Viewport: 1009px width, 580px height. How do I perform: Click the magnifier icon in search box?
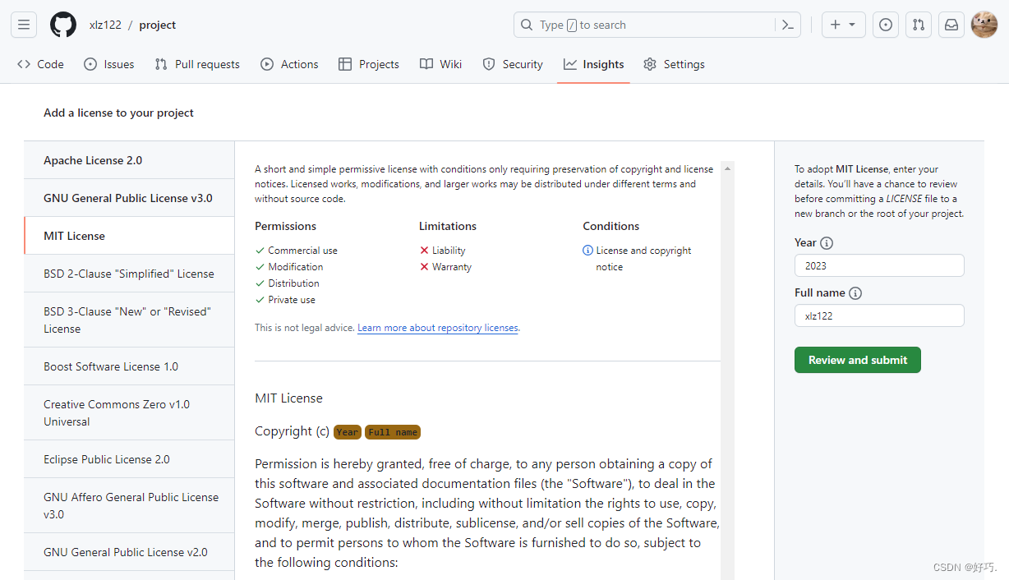(527, 25)
